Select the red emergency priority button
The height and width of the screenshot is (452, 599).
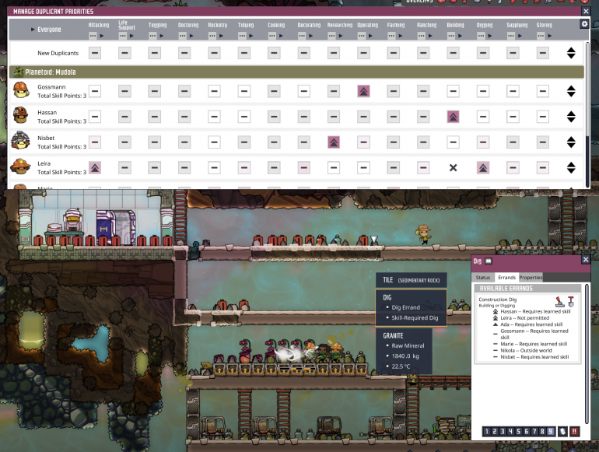coord(574,431)
